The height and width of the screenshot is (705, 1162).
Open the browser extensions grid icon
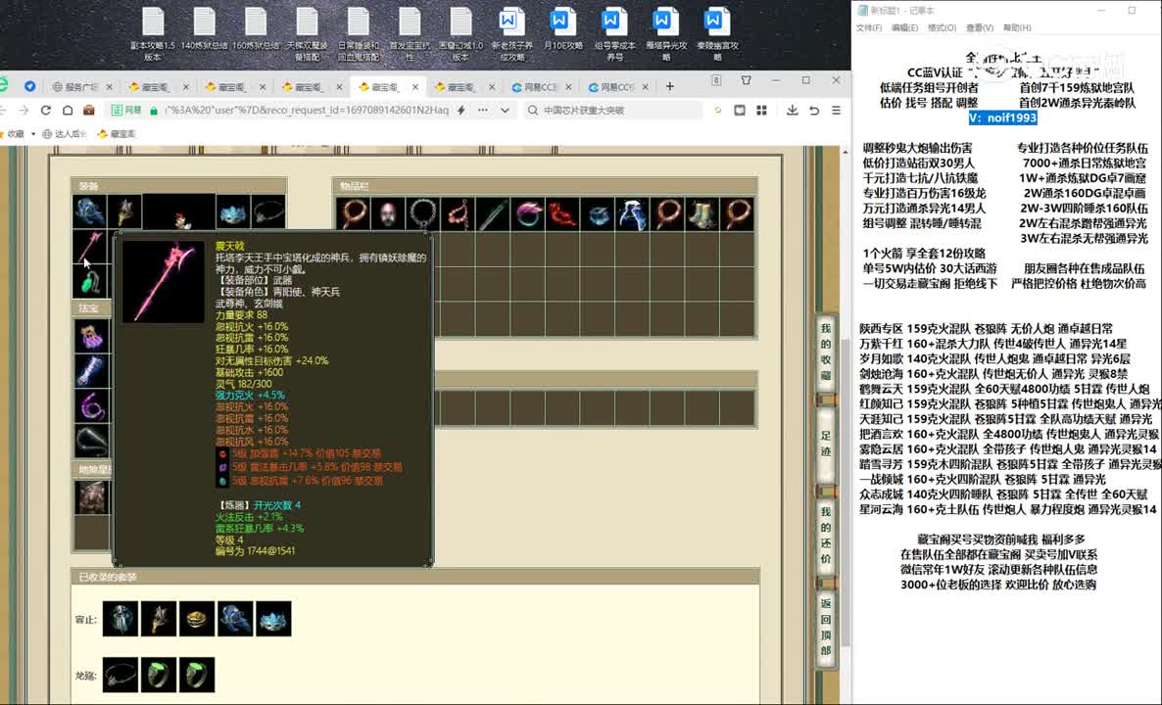click(761, 111)
